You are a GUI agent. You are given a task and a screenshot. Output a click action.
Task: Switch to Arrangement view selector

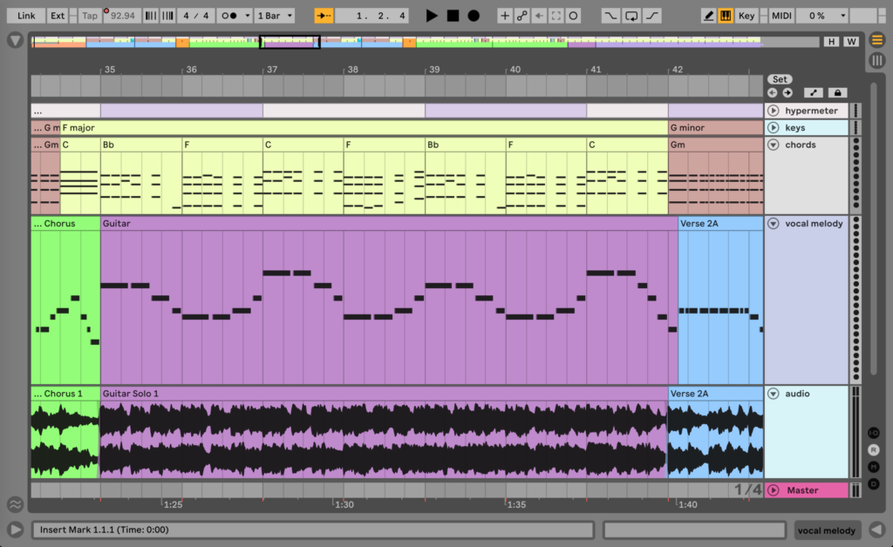[x=877, y=40]
